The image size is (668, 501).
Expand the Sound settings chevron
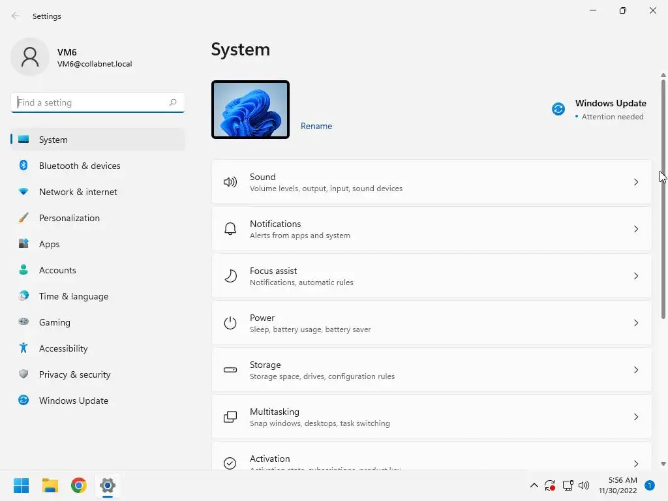(635, 183)
